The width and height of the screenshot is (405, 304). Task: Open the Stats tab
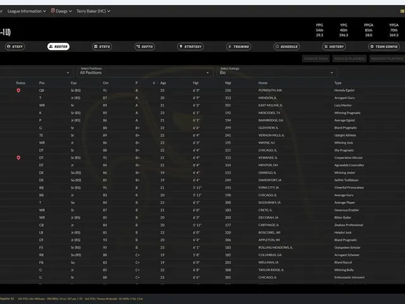pos(102,46)
